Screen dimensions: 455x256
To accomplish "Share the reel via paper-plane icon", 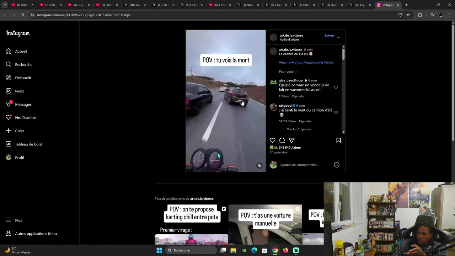I will click(x=291, y=140).
